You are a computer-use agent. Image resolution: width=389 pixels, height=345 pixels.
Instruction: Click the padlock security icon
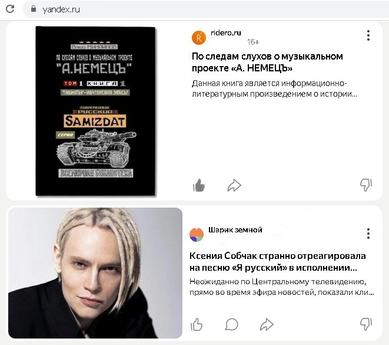(34, 9)
